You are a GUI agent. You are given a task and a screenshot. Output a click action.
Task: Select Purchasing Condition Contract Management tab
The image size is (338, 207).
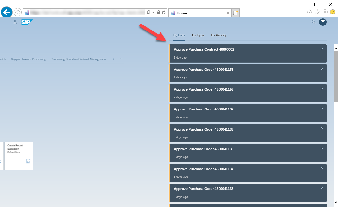coord(78,59)
